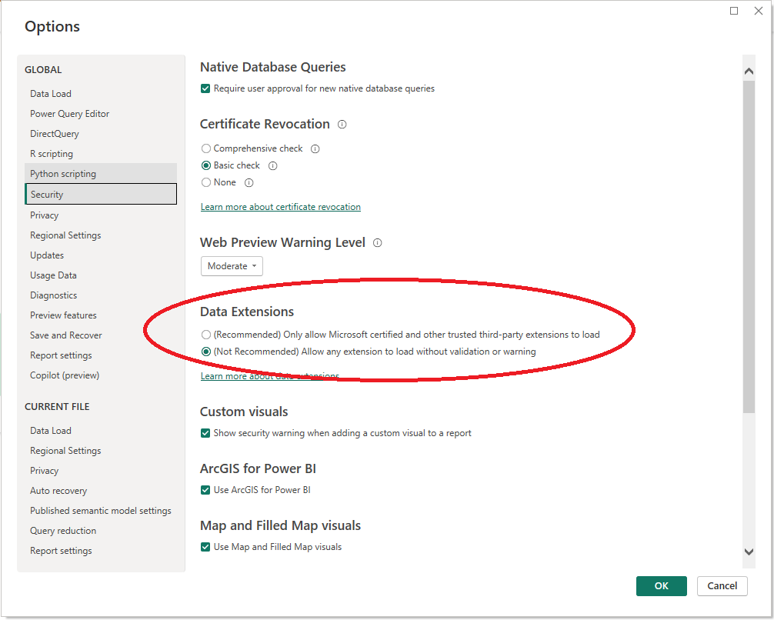Uncheck Require user approval for native queries
This screenshot has width=774, height=620.
(x=205, y=89)
